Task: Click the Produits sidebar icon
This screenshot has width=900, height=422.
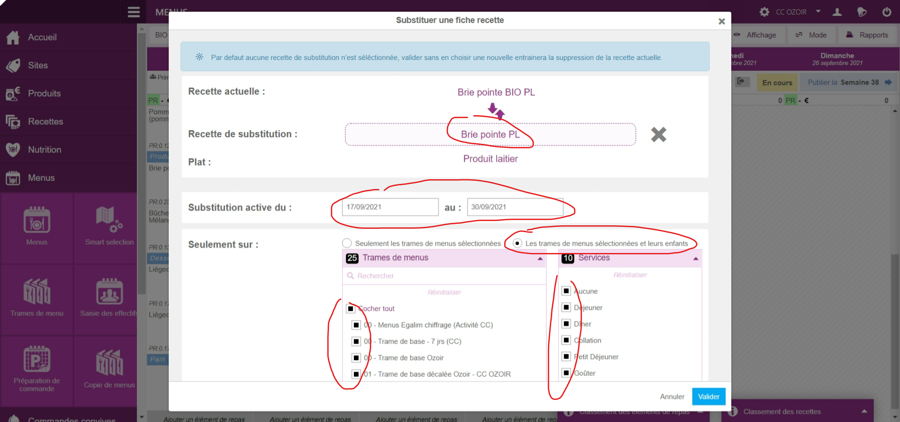Action: click(13, 94)
